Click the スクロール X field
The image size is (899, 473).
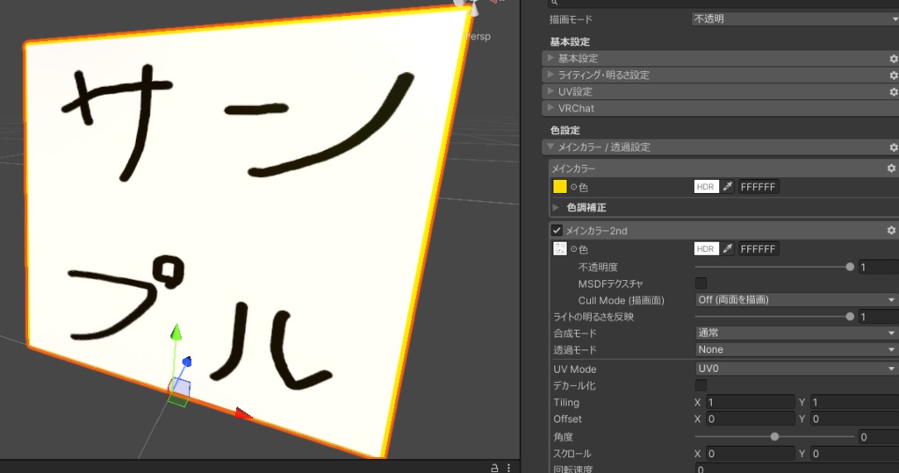point(750,454)
